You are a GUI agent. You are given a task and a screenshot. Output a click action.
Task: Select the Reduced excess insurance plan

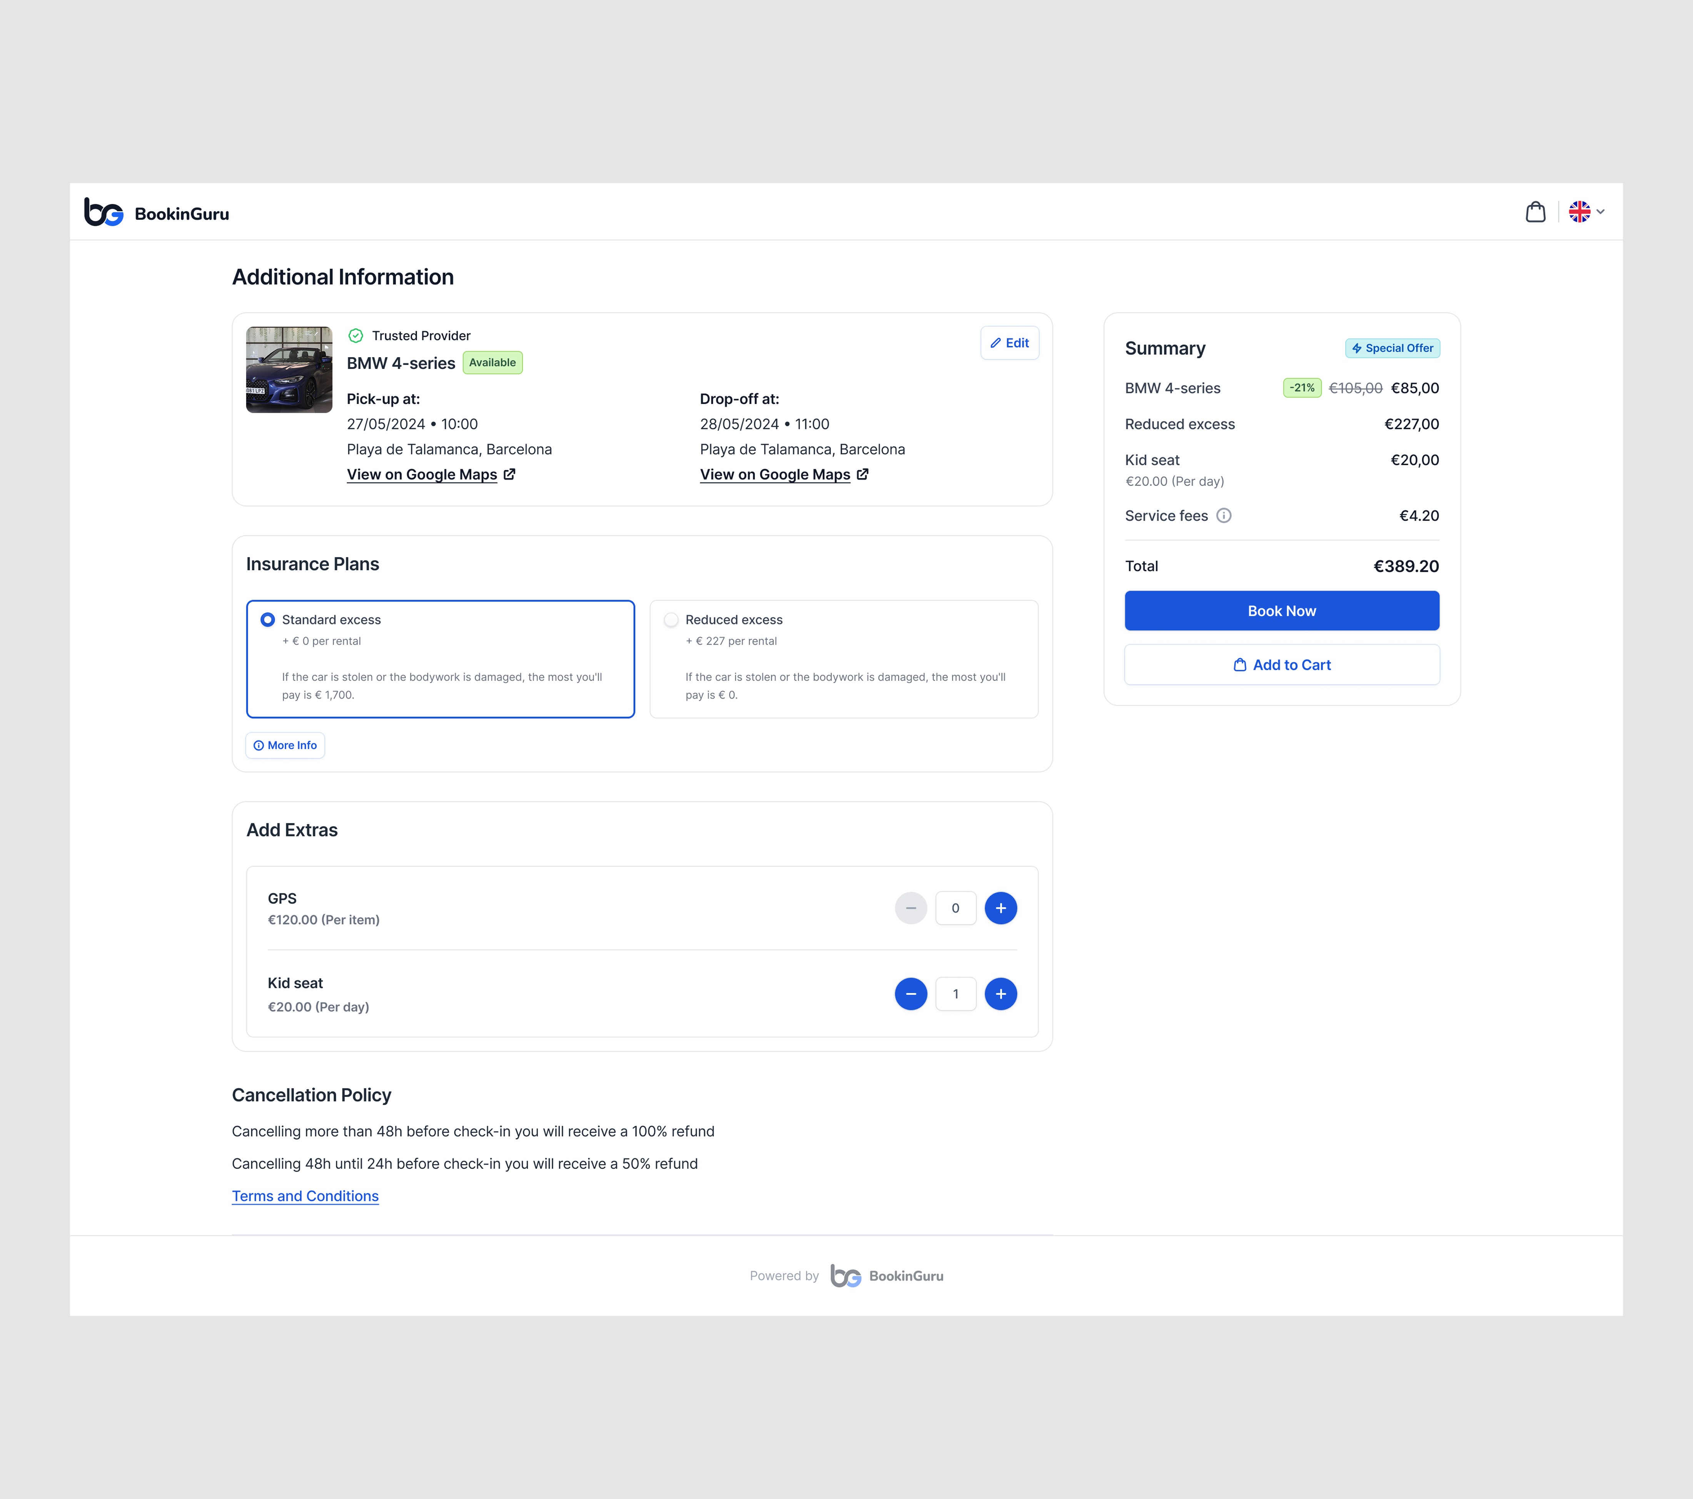(x=671, y=619)
